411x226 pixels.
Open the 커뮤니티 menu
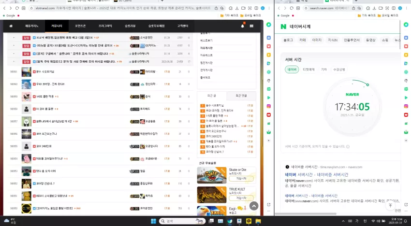pyautogui.click(x=57, y=26)
